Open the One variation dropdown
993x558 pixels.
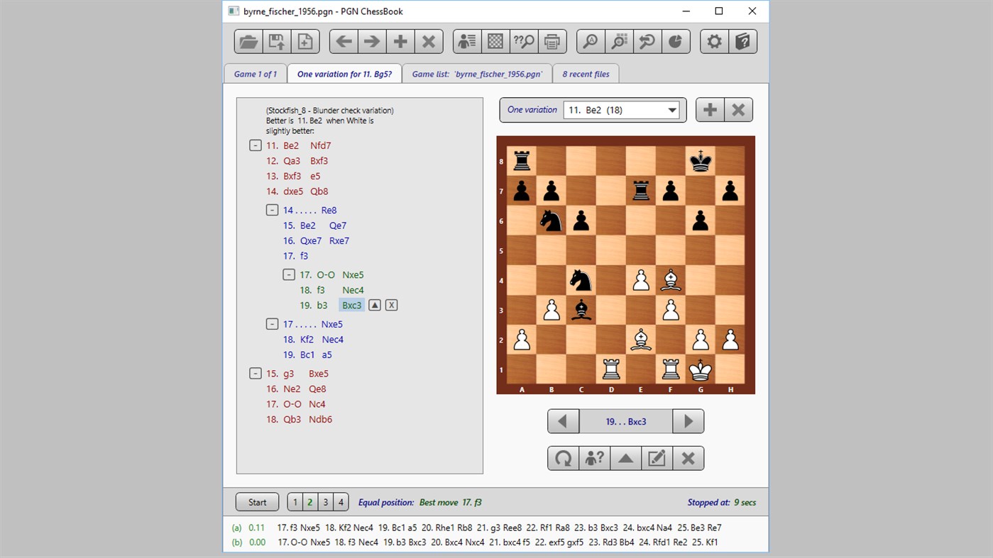[671, 110]
